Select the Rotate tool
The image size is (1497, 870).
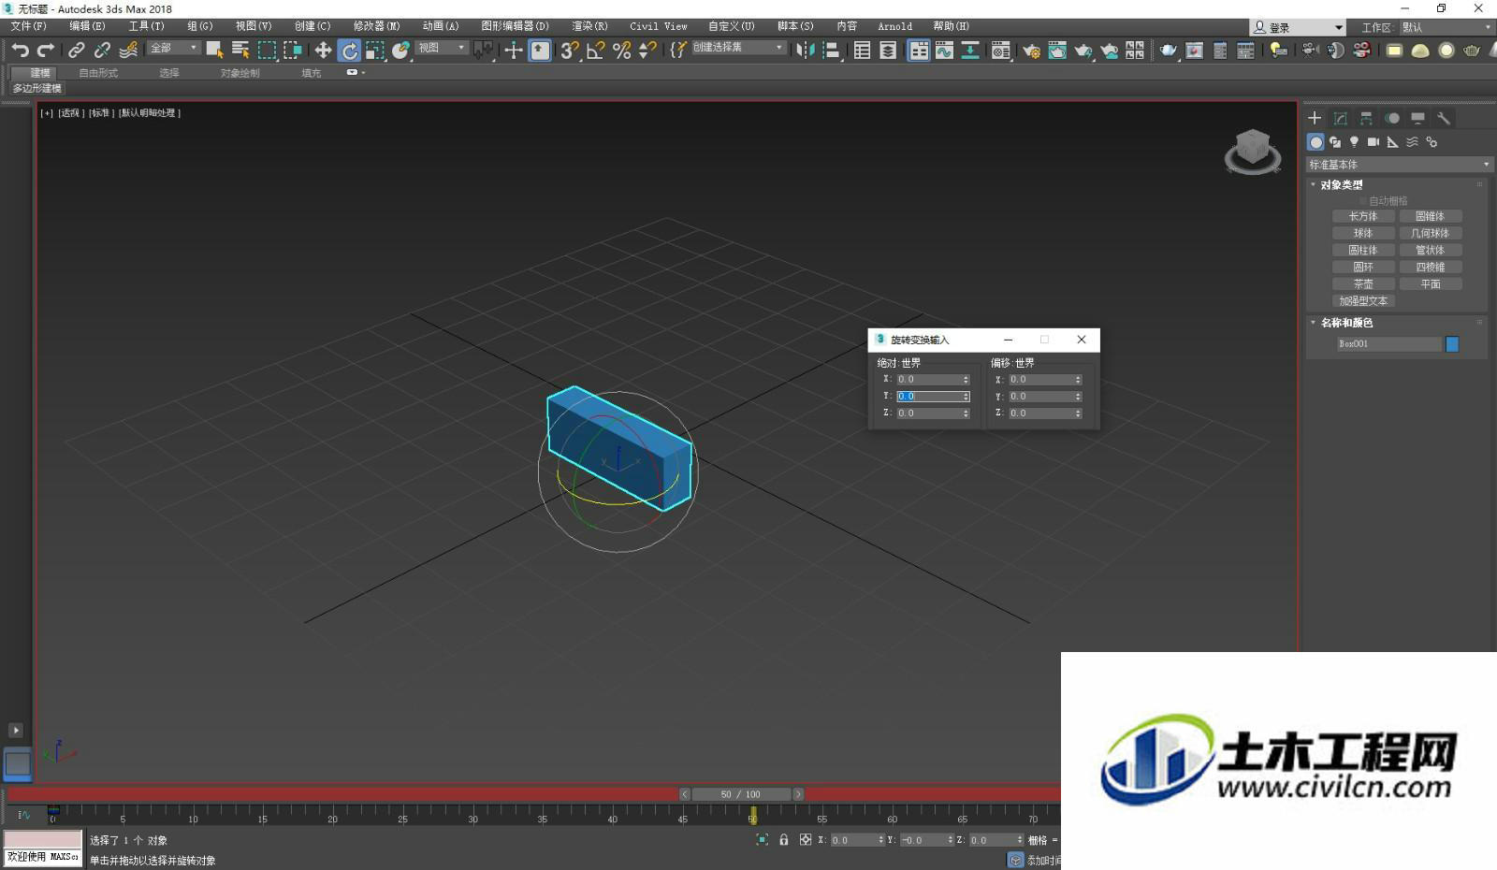tap(349, 50)
